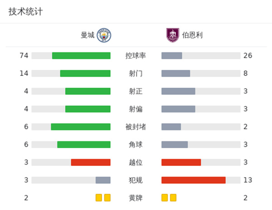Click the Manchester City club crest

pyautogui.click(x=104, y=35)
